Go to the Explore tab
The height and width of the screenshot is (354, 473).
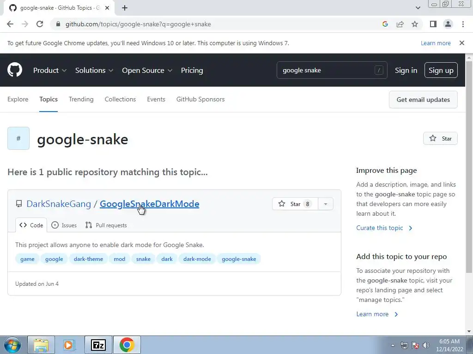(x=18, y=100)
